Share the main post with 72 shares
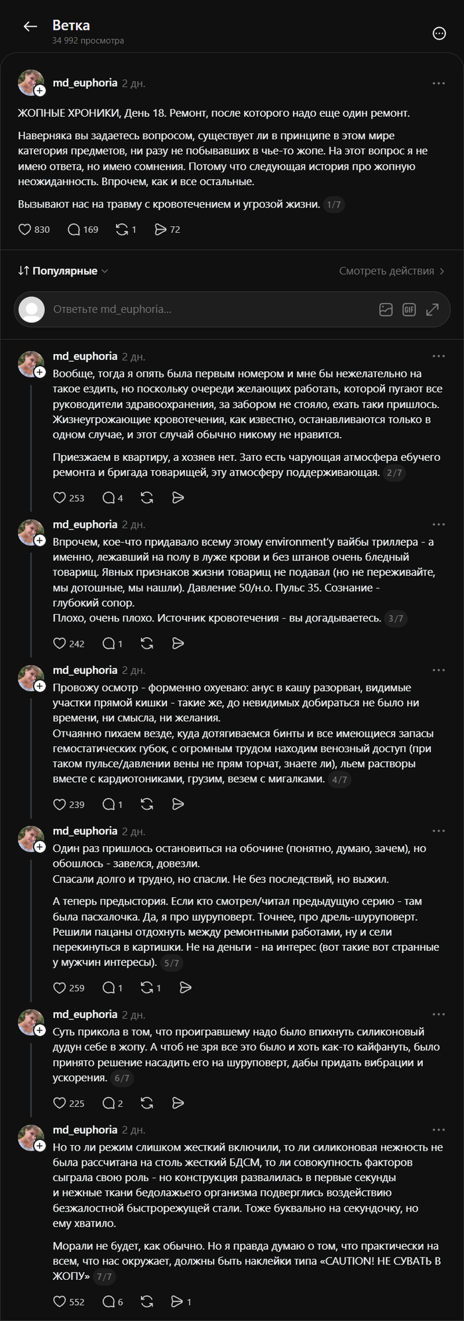Viewport: 464px width, 1321px height. click(167, 229)
